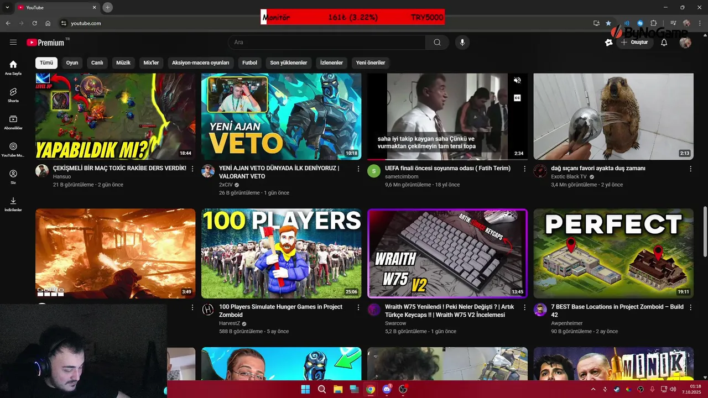Start voice search with the microphone

point(462,43)
